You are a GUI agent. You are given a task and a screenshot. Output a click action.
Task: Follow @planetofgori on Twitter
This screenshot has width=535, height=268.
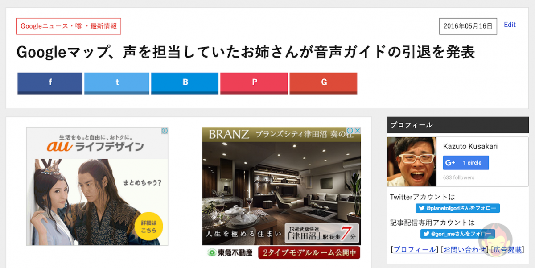coord(458,208)
